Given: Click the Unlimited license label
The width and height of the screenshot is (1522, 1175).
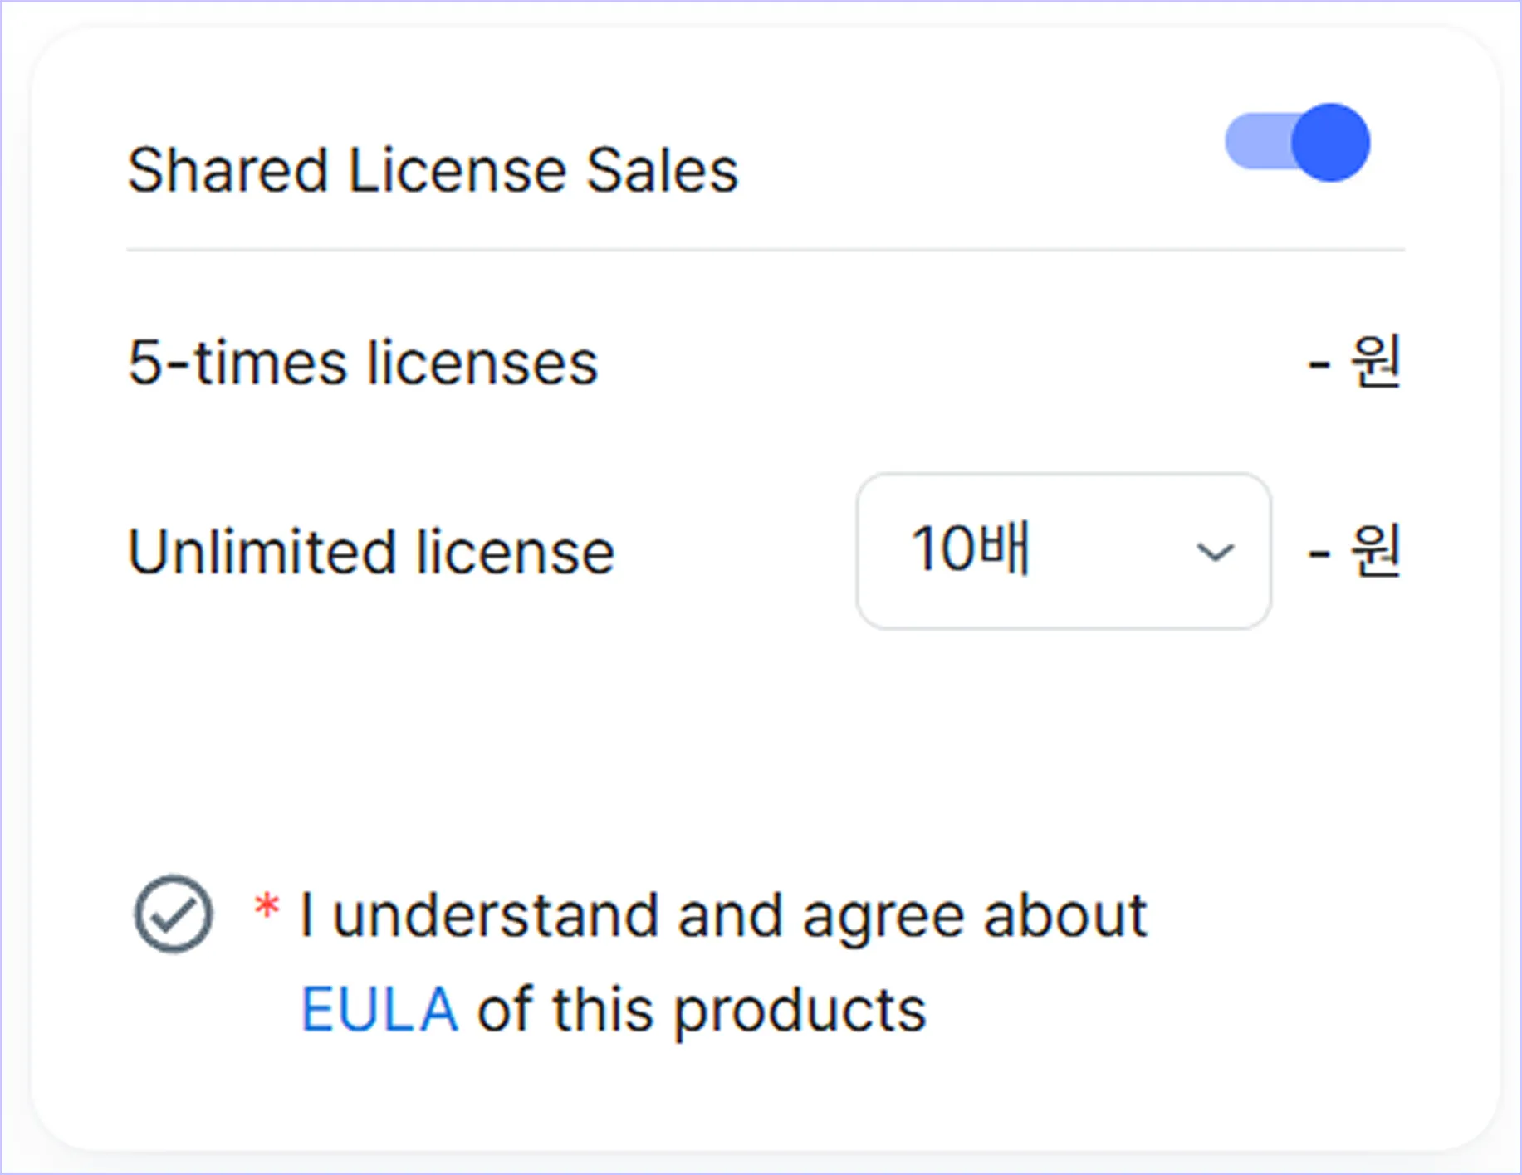Looking at the screenshot, I should pos(371,552).
